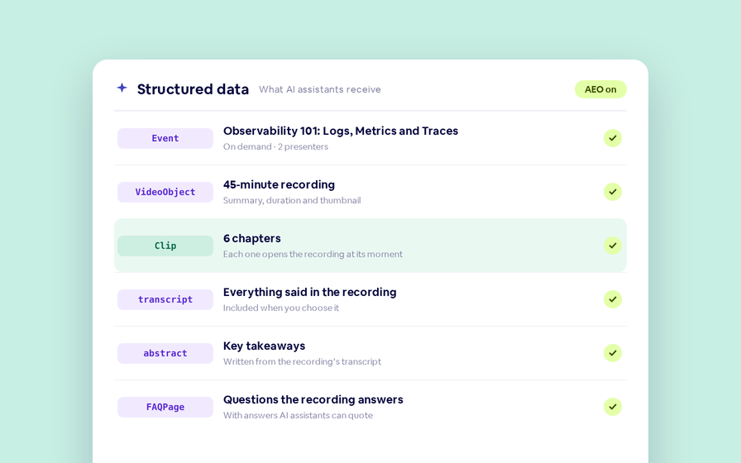
Task: Click the Clip schema tag
Action: coord(165,246)
